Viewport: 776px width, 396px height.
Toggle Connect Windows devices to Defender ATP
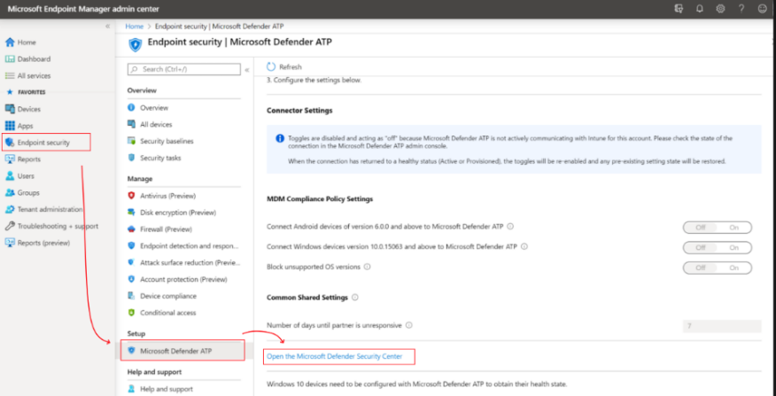[718, 247]
